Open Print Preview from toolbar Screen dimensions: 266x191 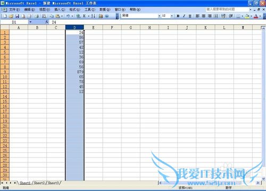click(44, 16)
